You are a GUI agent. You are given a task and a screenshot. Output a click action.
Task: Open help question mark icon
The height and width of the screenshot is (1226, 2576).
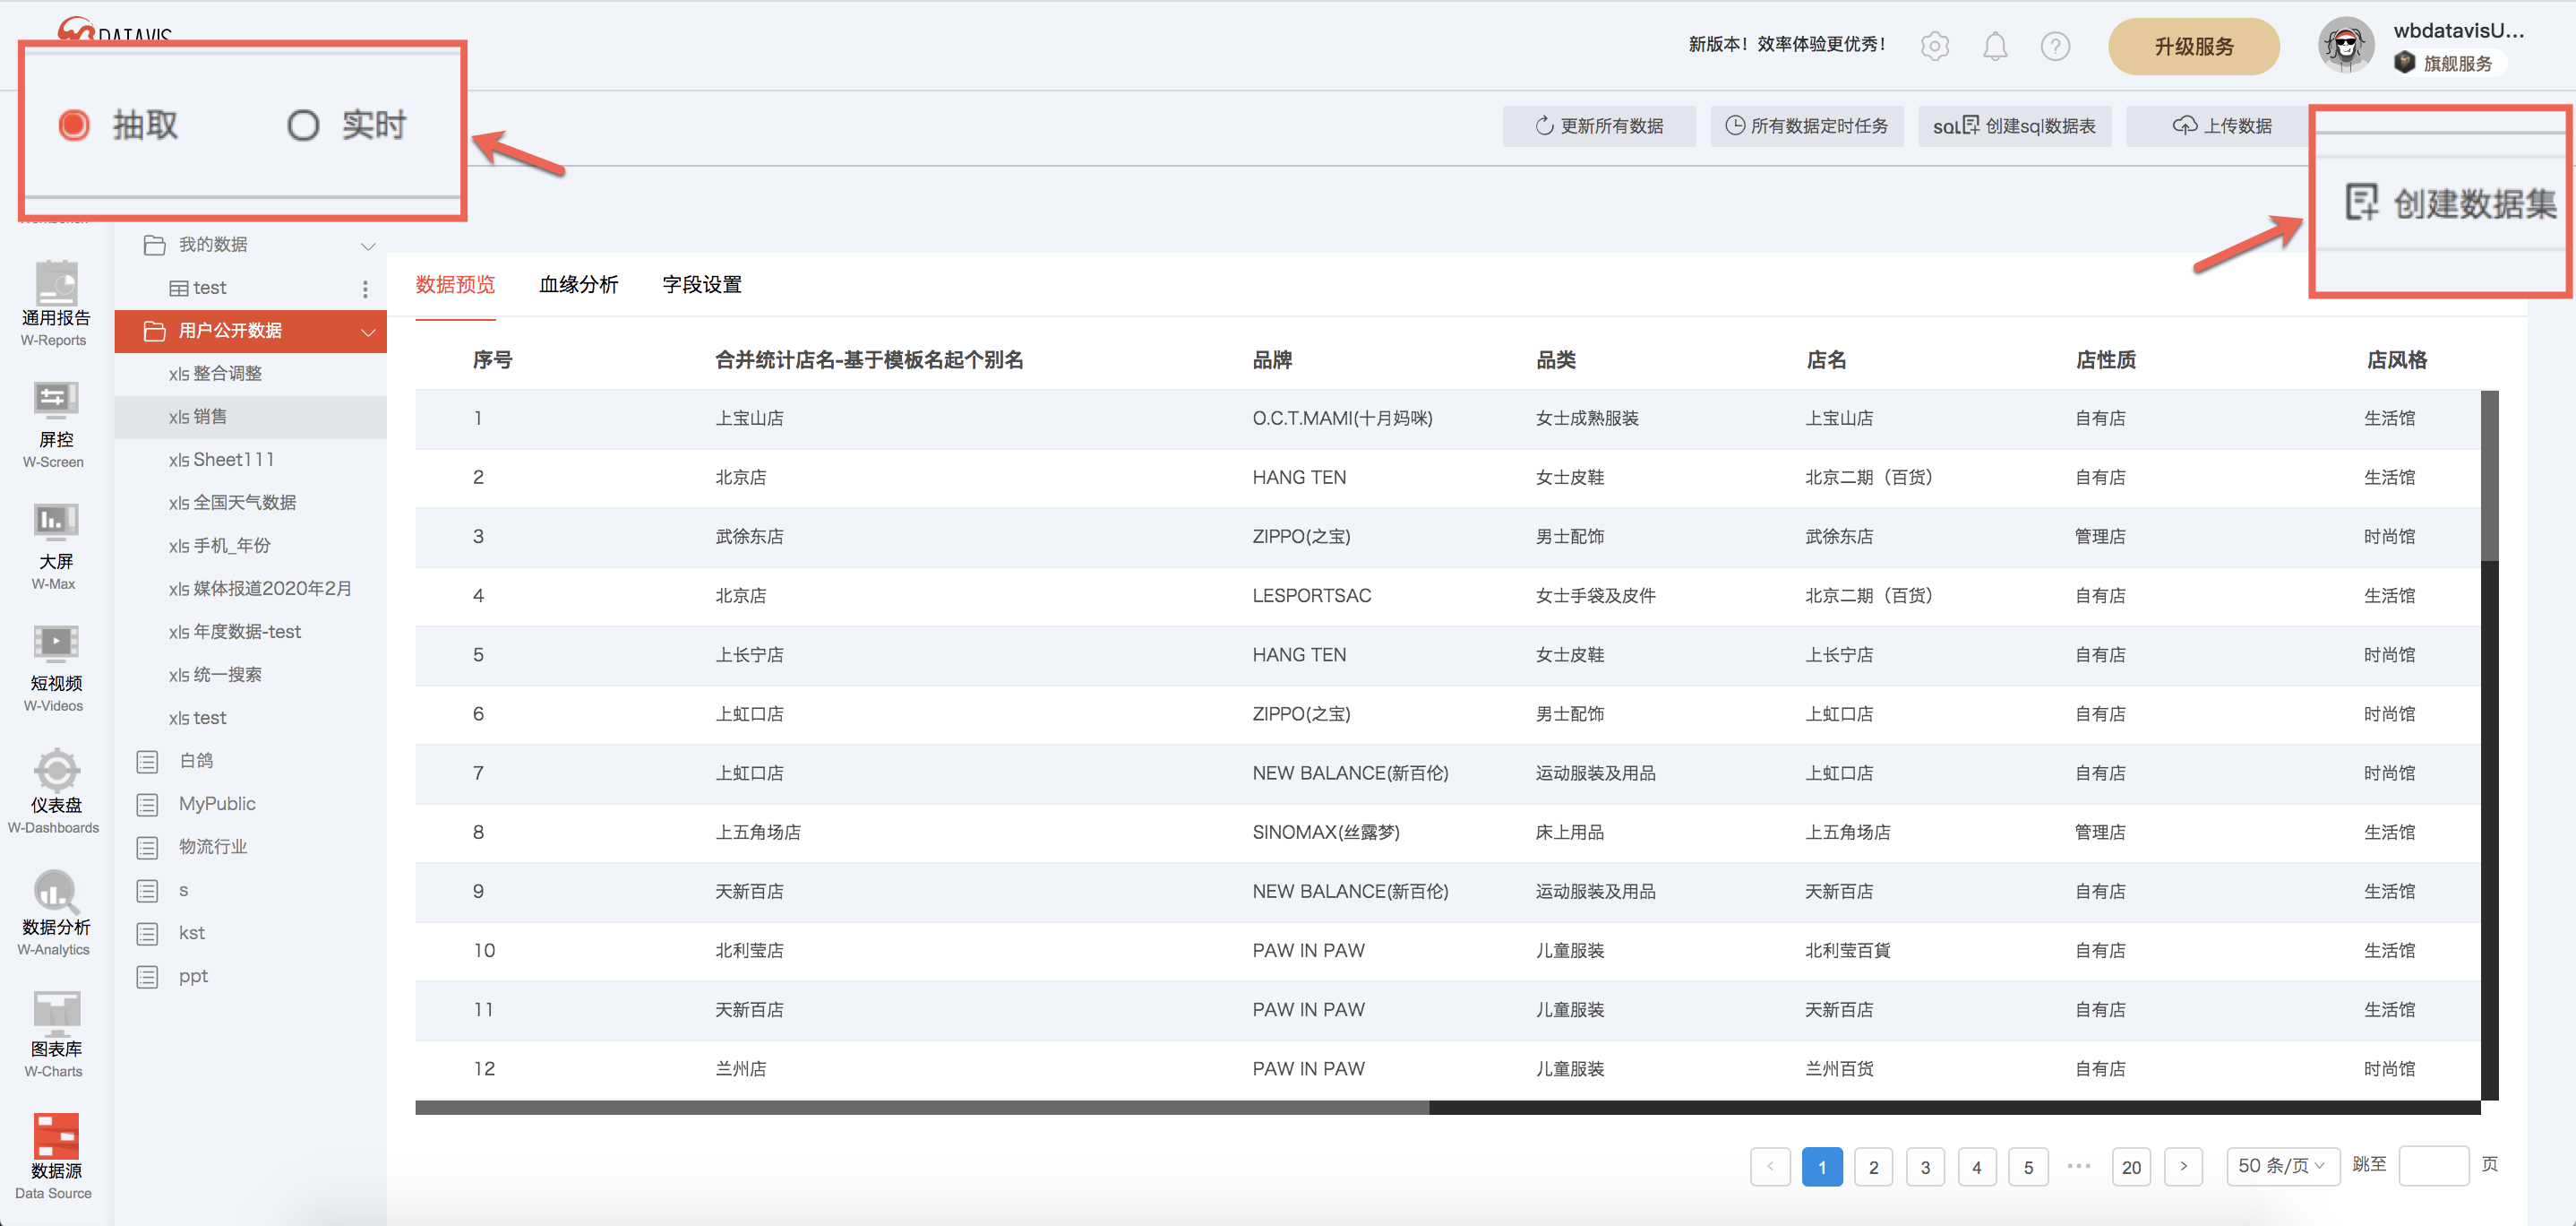tap(2055, 46)
